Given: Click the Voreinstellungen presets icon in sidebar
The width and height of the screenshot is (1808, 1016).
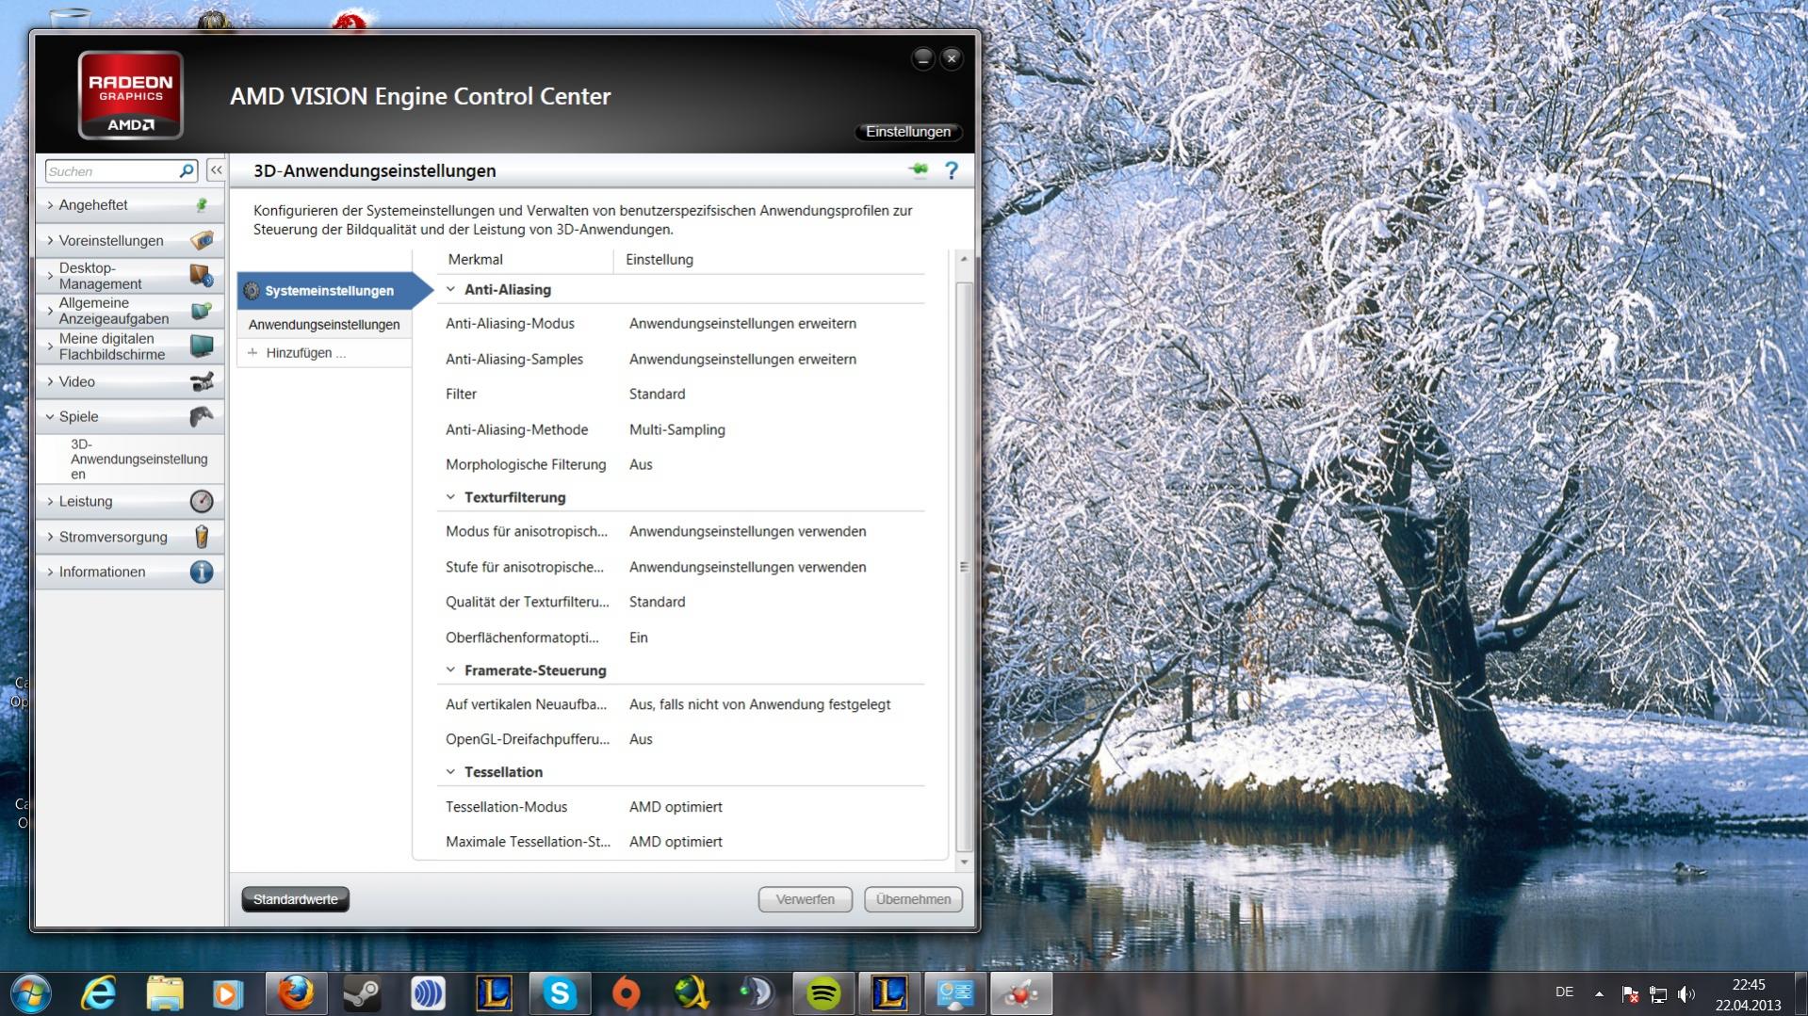Looking at the screenshot, I should 202,240.
